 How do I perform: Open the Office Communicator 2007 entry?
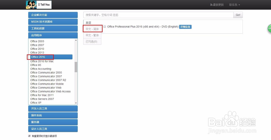pos(46,77)
